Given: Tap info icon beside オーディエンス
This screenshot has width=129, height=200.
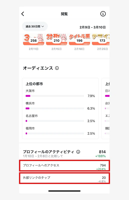Looking at the screenshot, I should click(57, 68).
